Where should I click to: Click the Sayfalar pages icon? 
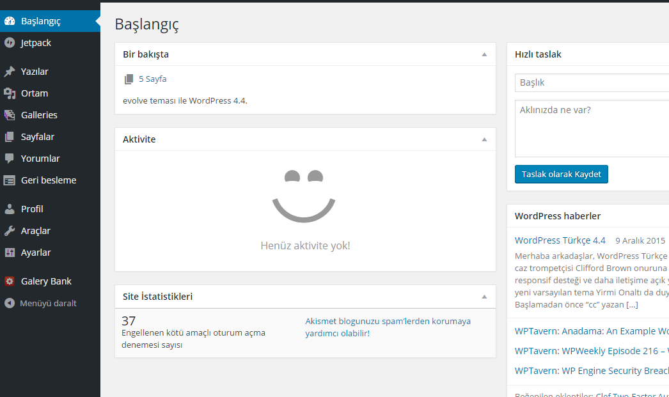(x=10, y=136)
